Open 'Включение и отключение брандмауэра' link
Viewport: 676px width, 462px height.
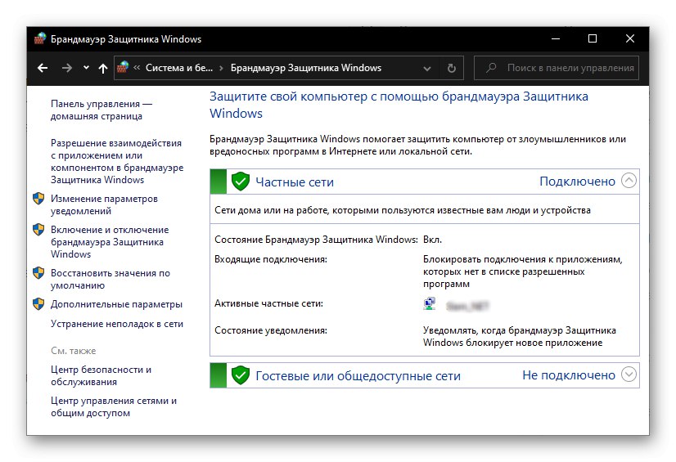pyautogui.click(x=110, y=241)
